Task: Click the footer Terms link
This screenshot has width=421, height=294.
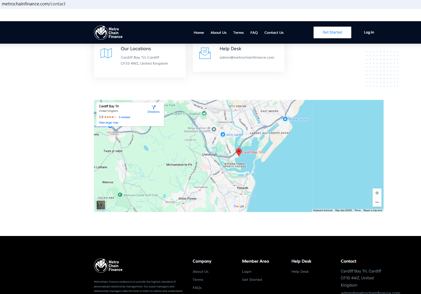Action: [x=198, y=280]
